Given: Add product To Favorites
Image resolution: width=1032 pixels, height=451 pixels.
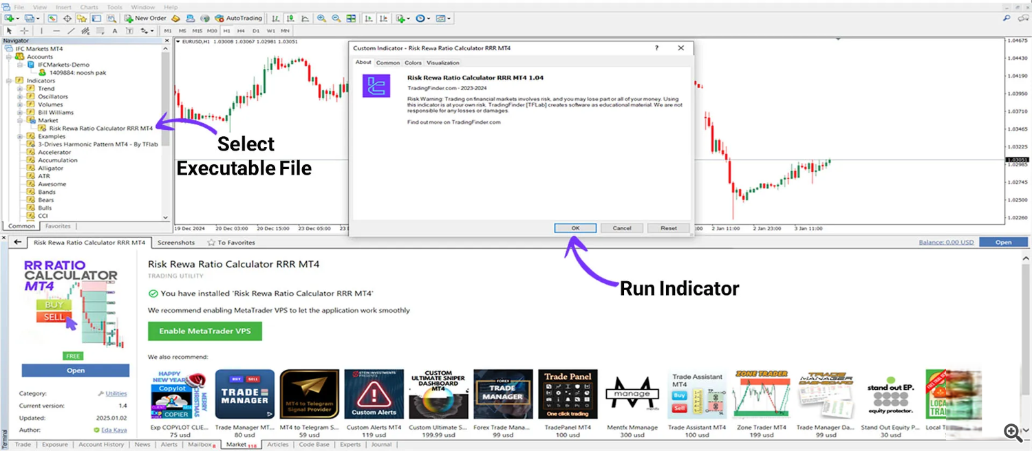Looking at the screenshot, I should point(231,243).
